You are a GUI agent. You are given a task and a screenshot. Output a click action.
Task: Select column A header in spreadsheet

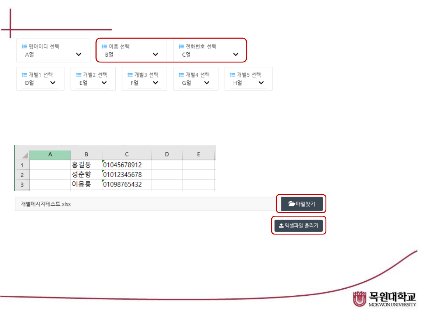coord(50,154)
